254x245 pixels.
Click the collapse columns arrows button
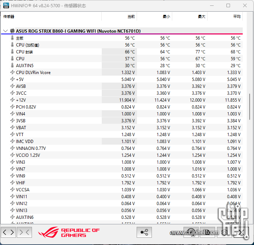click(24, 232)
